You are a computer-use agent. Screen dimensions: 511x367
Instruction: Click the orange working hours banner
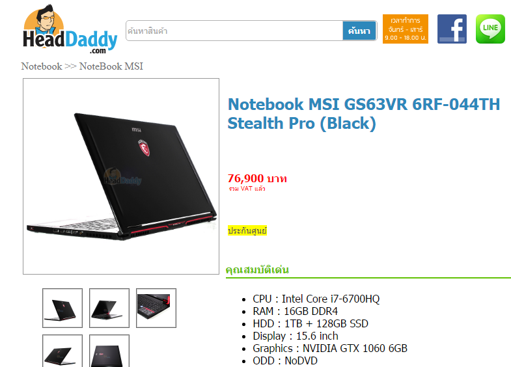point(405,29)
